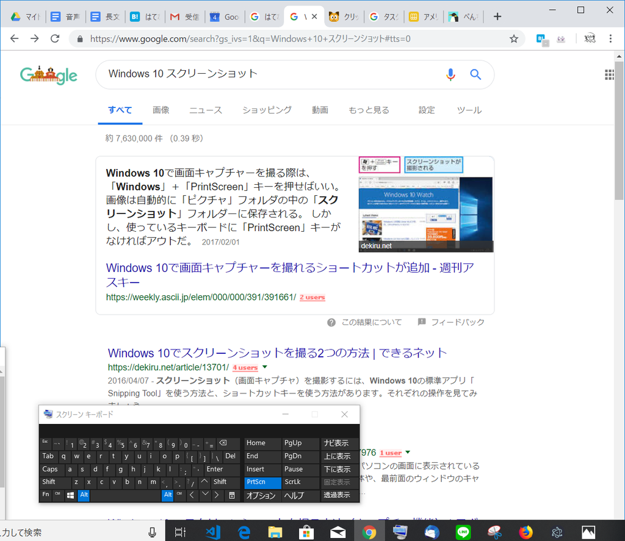This screenshot has height=541, width=625.
Task: Open the Chrome three-dot menu
Action: 610,38
